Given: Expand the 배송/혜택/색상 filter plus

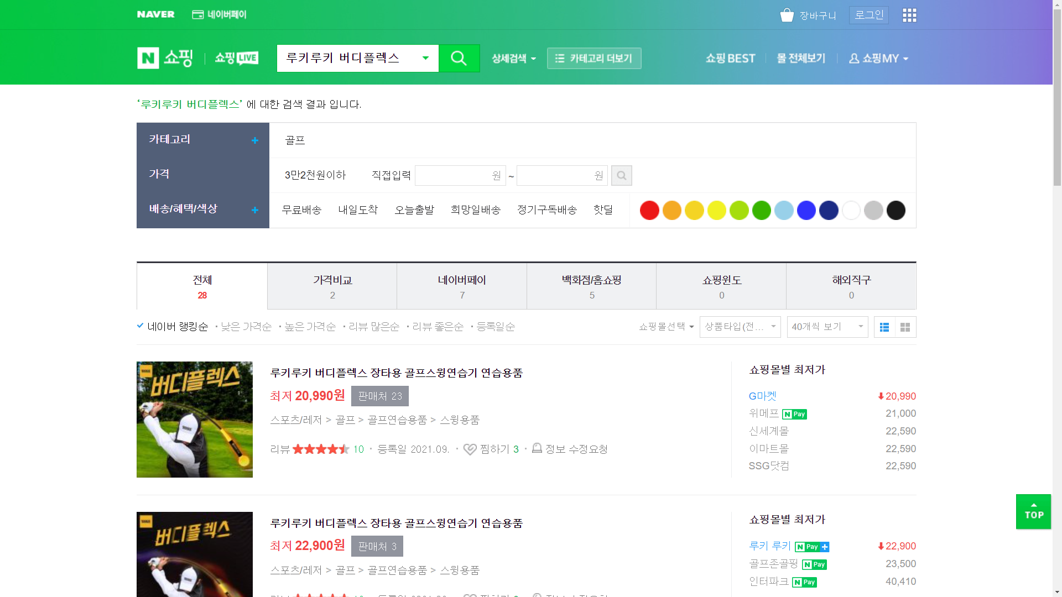Looking at the screenshot, I should click(x=255, y=210).
